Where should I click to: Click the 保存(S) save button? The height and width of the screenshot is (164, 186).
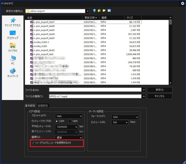159,90
